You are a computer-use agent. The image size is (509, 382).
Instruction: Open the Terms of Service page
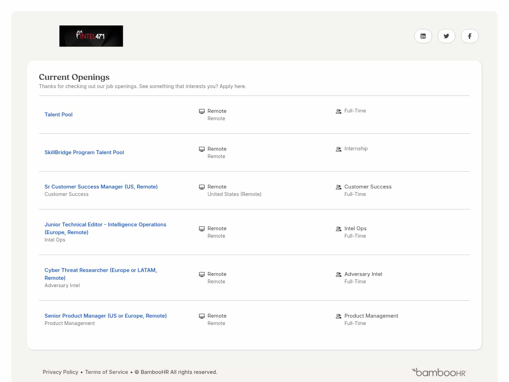click(106, 372)
